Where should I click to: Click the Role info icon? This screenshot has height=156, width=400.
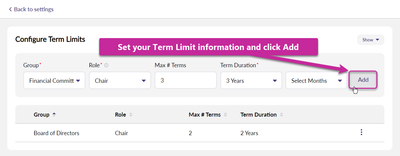point(106,66)
